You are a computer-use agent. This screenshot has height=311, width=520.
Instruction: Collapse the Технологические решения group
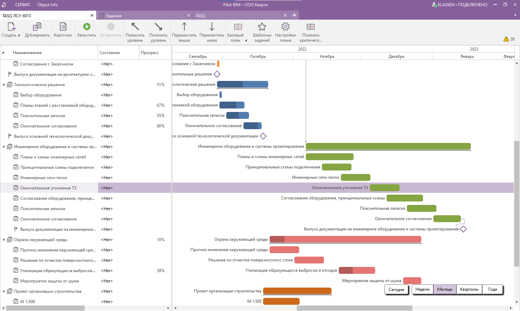4,85
